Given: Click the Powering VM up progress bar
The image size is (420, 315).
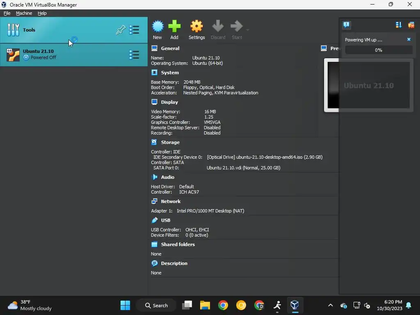Looking at the screenshot, I should pos(379,50).
